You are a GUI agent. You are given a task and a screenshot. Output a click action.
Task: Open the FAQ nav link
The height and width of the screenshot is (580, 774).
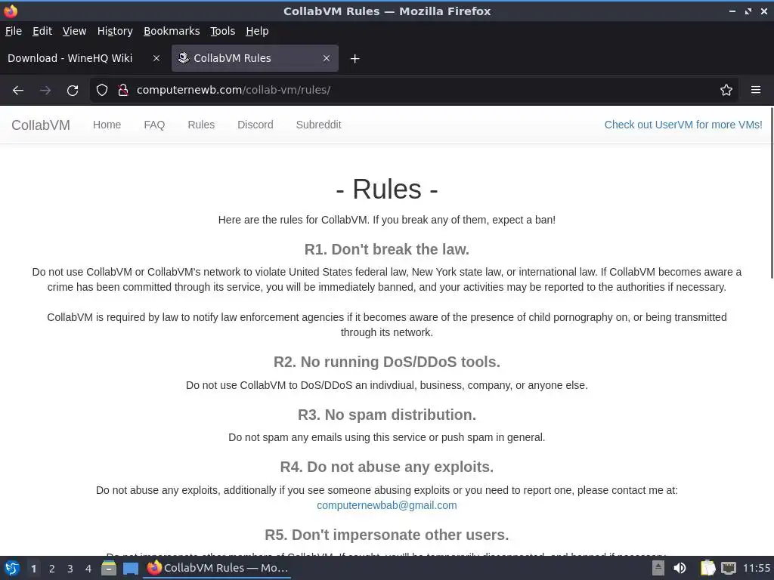pyautogui.click(x=154, y=125)
